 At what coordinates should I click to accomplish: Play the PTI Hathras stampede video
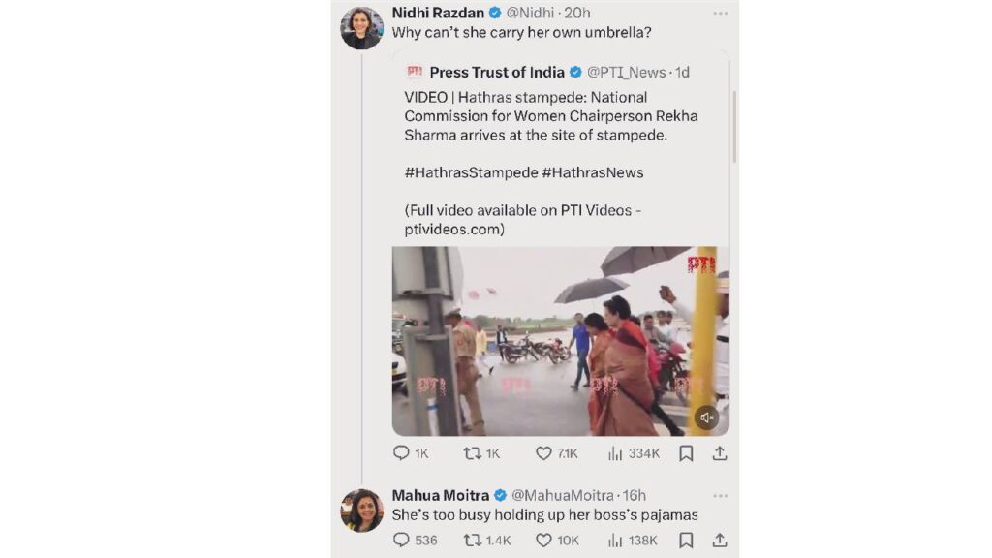(x=560, y=341)
